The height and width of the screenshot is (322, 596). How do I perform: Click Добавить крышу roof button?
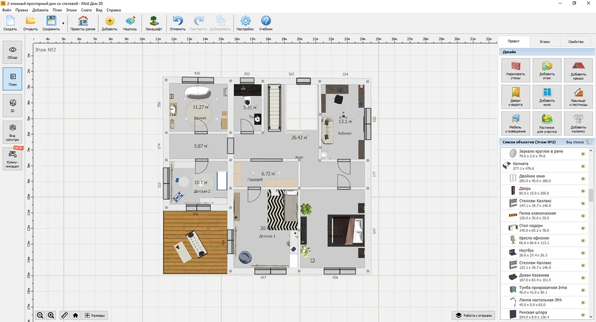click(x=578, y=70)
